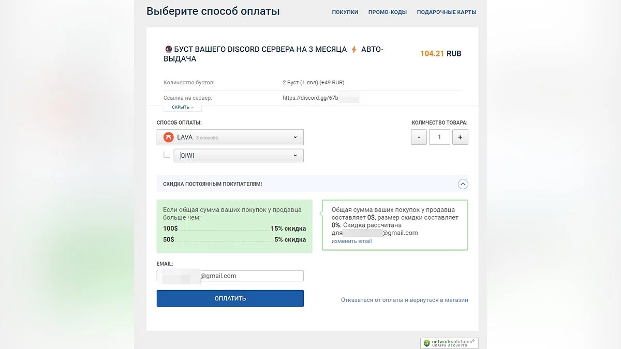Viewport: 621px width, 349px height.
Task: Open the ПОКУПКИ menu item
Action: pos(345,12)
